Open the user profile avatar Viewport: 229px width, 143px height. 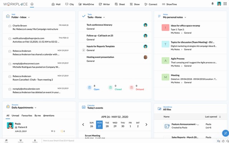pos(219,4)
